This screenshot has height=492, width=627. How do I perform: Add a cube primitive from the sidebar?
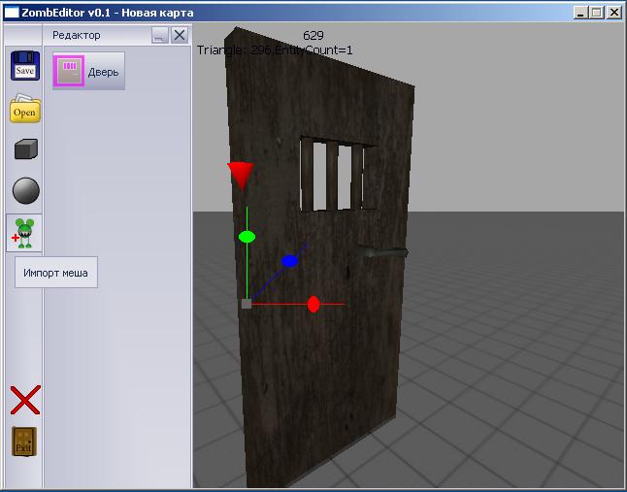[x=24, y=149]
